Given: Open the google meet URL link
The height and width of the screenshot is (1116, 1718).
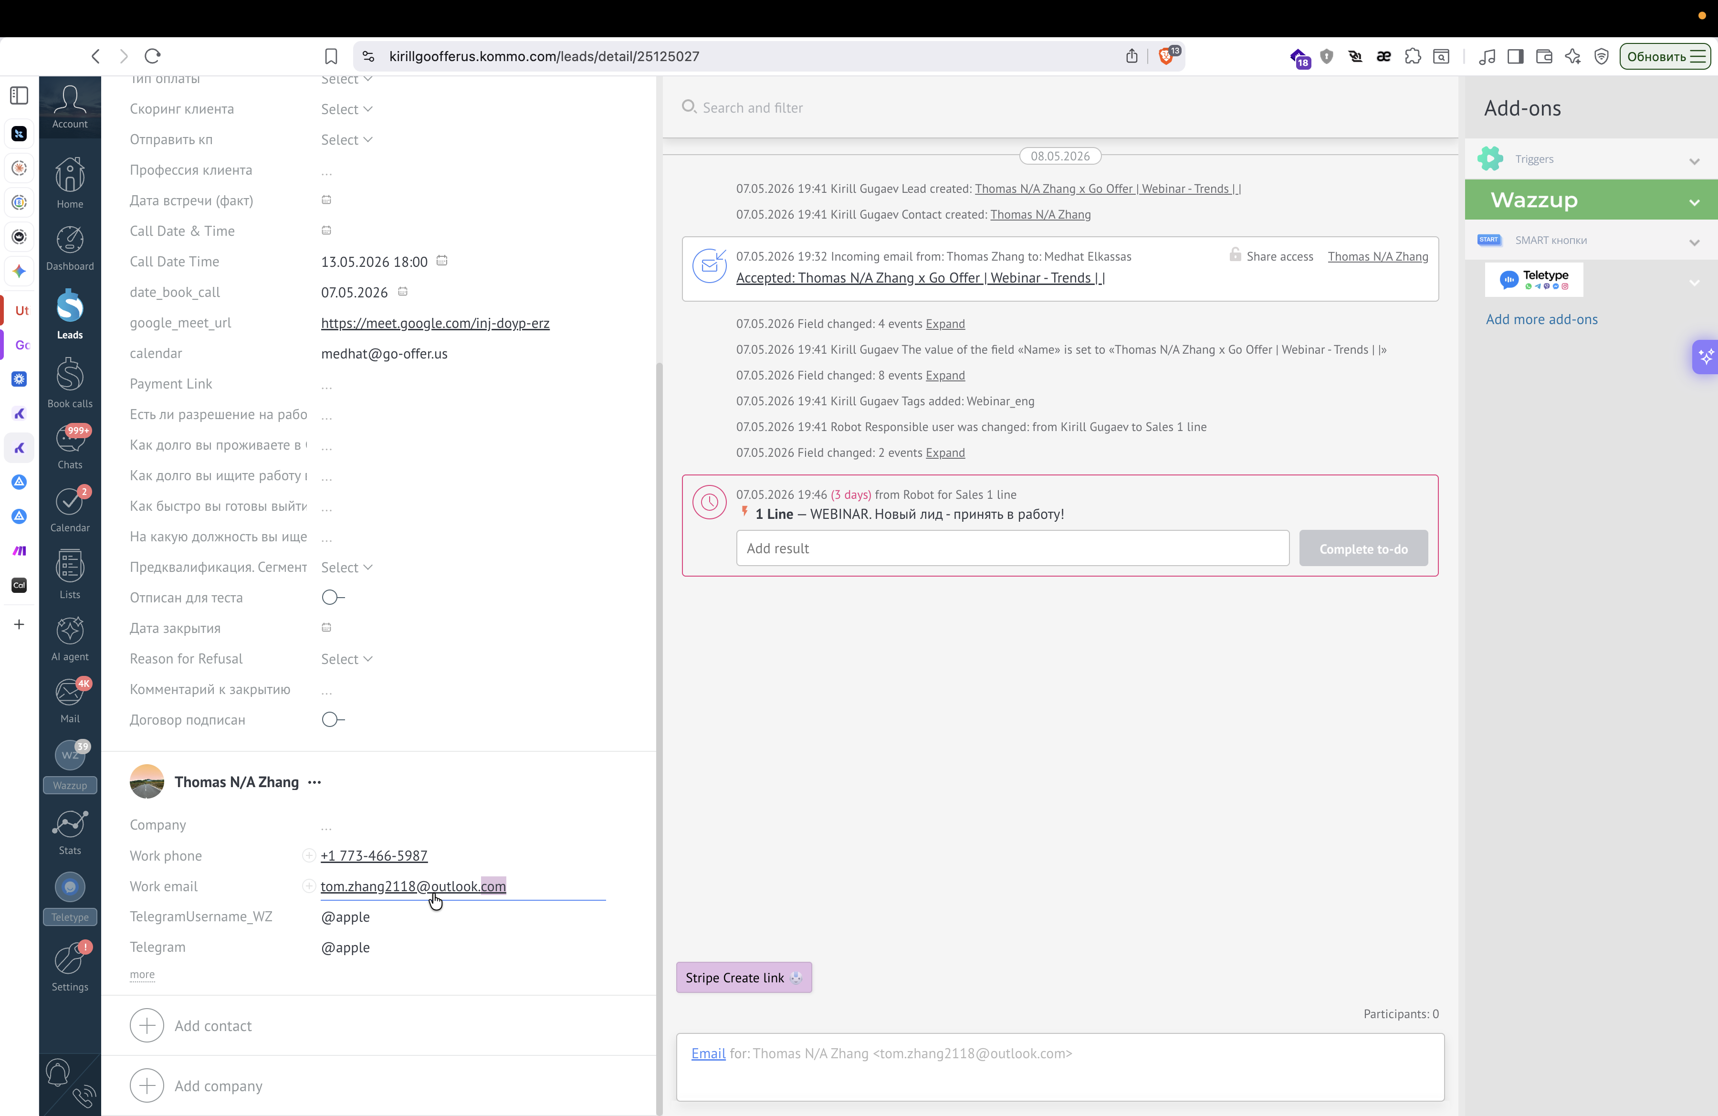Looking at the screenshot, I should 435,323.
